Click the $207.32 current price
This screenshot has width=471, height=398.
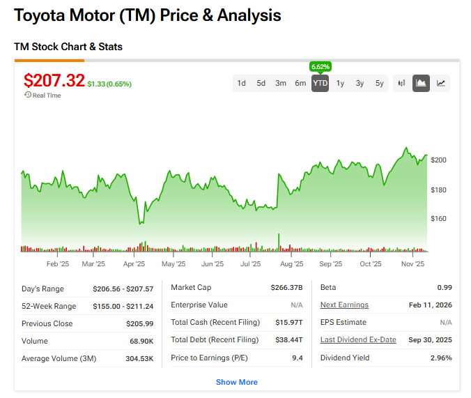point(54,80)
